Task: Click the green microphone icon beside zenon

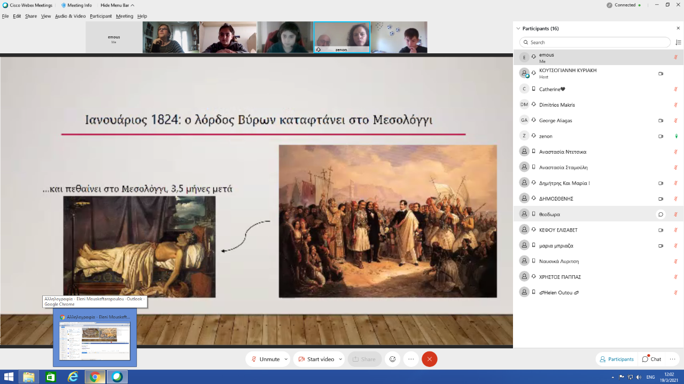Action: click(x=676, y=136)
